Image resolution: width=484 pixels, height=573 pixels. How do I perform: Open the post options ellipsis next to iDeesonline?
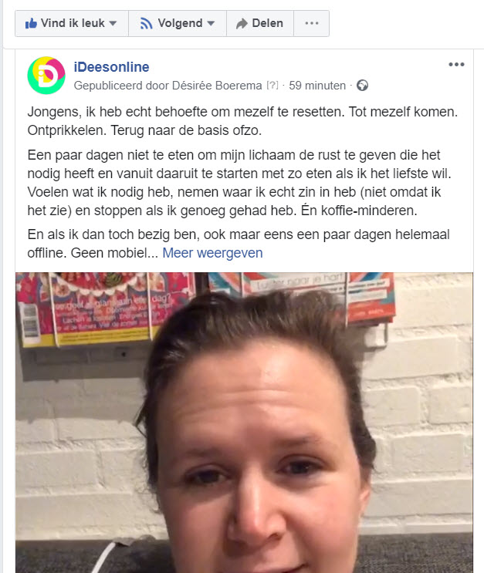456,65
